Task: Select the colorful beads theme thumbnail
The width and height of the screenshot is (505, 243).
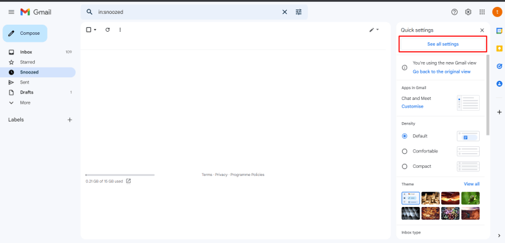Action: coord(450,213)
